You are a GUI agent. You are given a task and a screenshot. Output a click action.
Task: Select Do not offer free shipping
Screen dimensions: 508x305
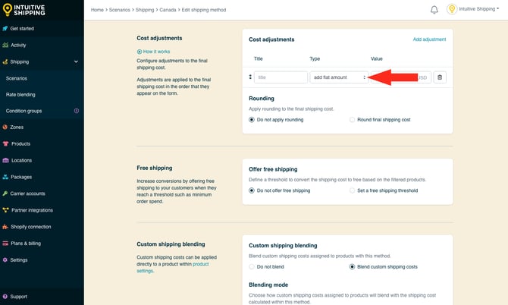tap(252, 190)
